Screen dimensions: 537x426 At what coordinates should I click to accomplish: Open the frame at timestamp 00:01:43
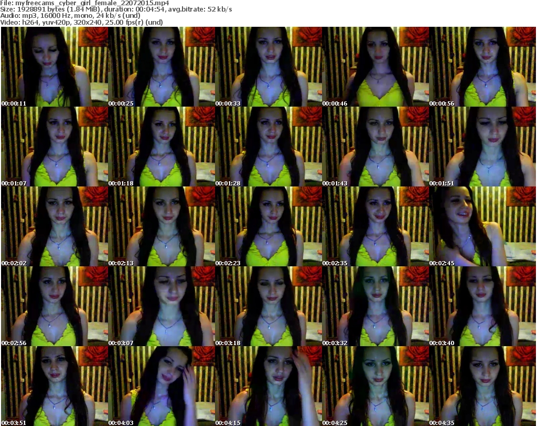(x=375, y=147)
